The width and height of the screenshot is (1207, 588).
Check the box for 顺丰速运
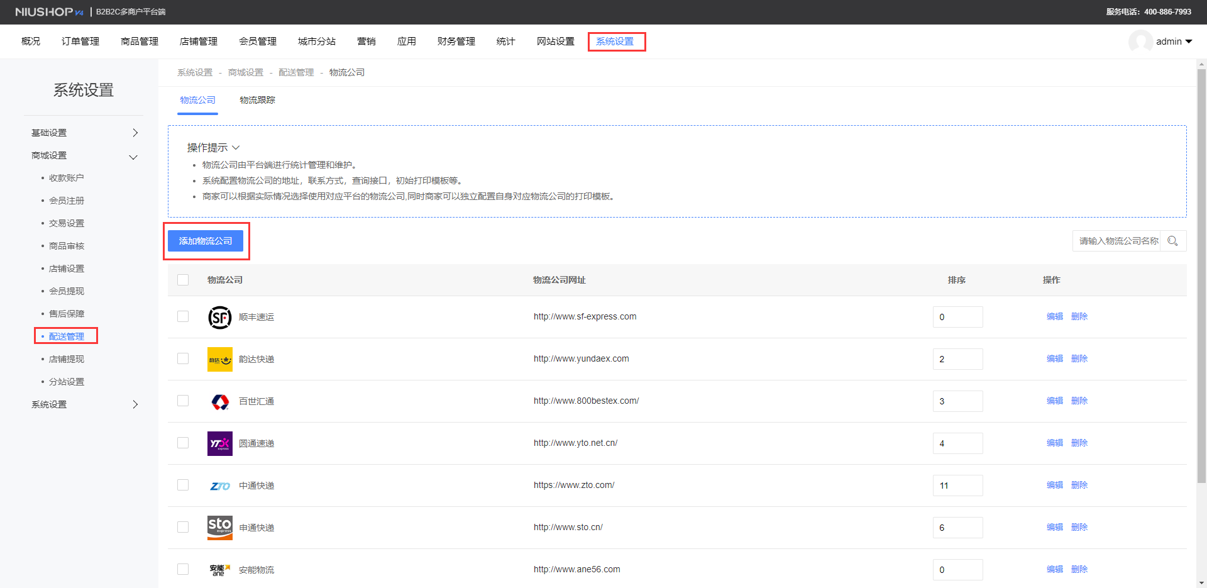pos(183,316)
